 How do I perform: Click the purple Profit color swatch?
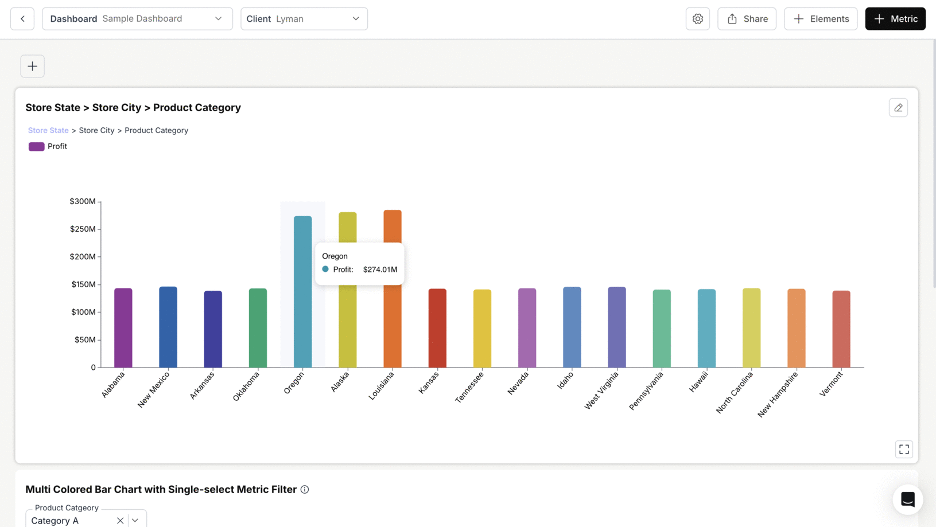36,146
